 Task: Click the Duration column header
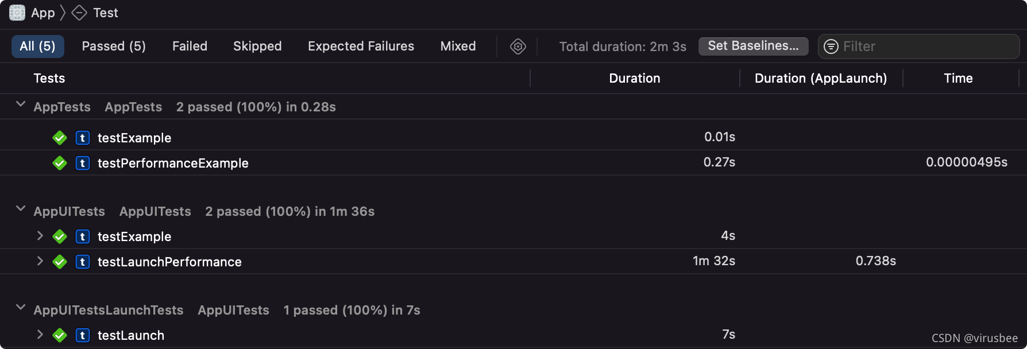[x=634, y=78]
